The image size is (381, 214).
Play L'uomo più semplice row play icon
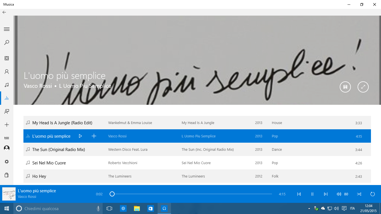(x=80, y=136)
